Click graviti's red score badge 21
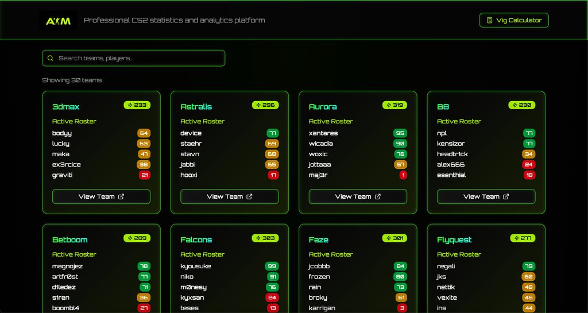Viewport: 588px width, 313px height. (x=145, y=175)
